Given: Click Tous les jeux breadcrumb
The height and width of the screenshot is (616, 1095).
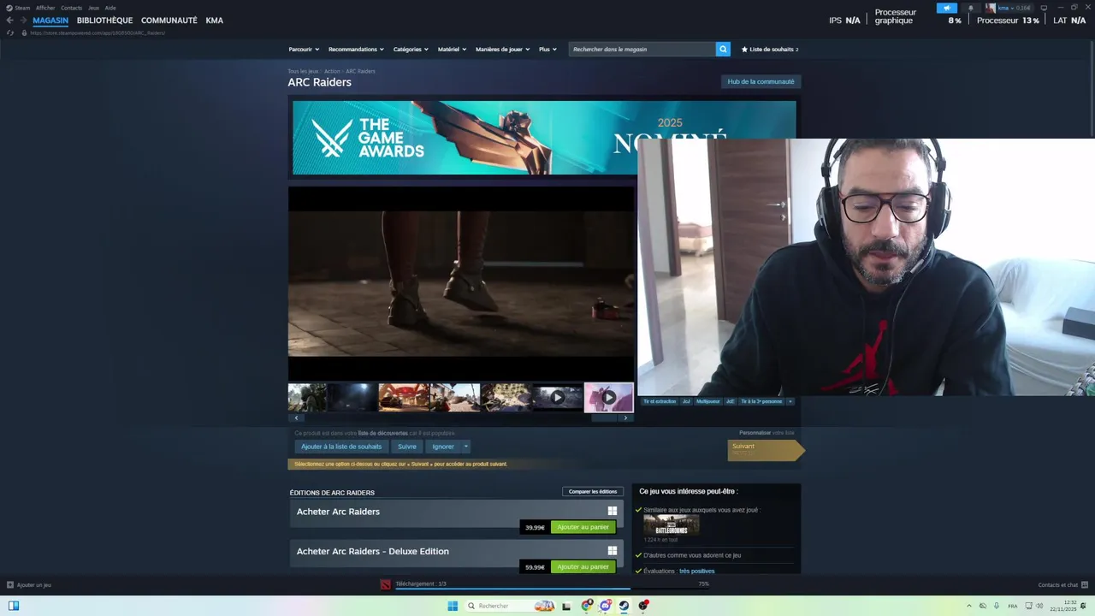Looking at the screenshot, I should pos(303,71).
